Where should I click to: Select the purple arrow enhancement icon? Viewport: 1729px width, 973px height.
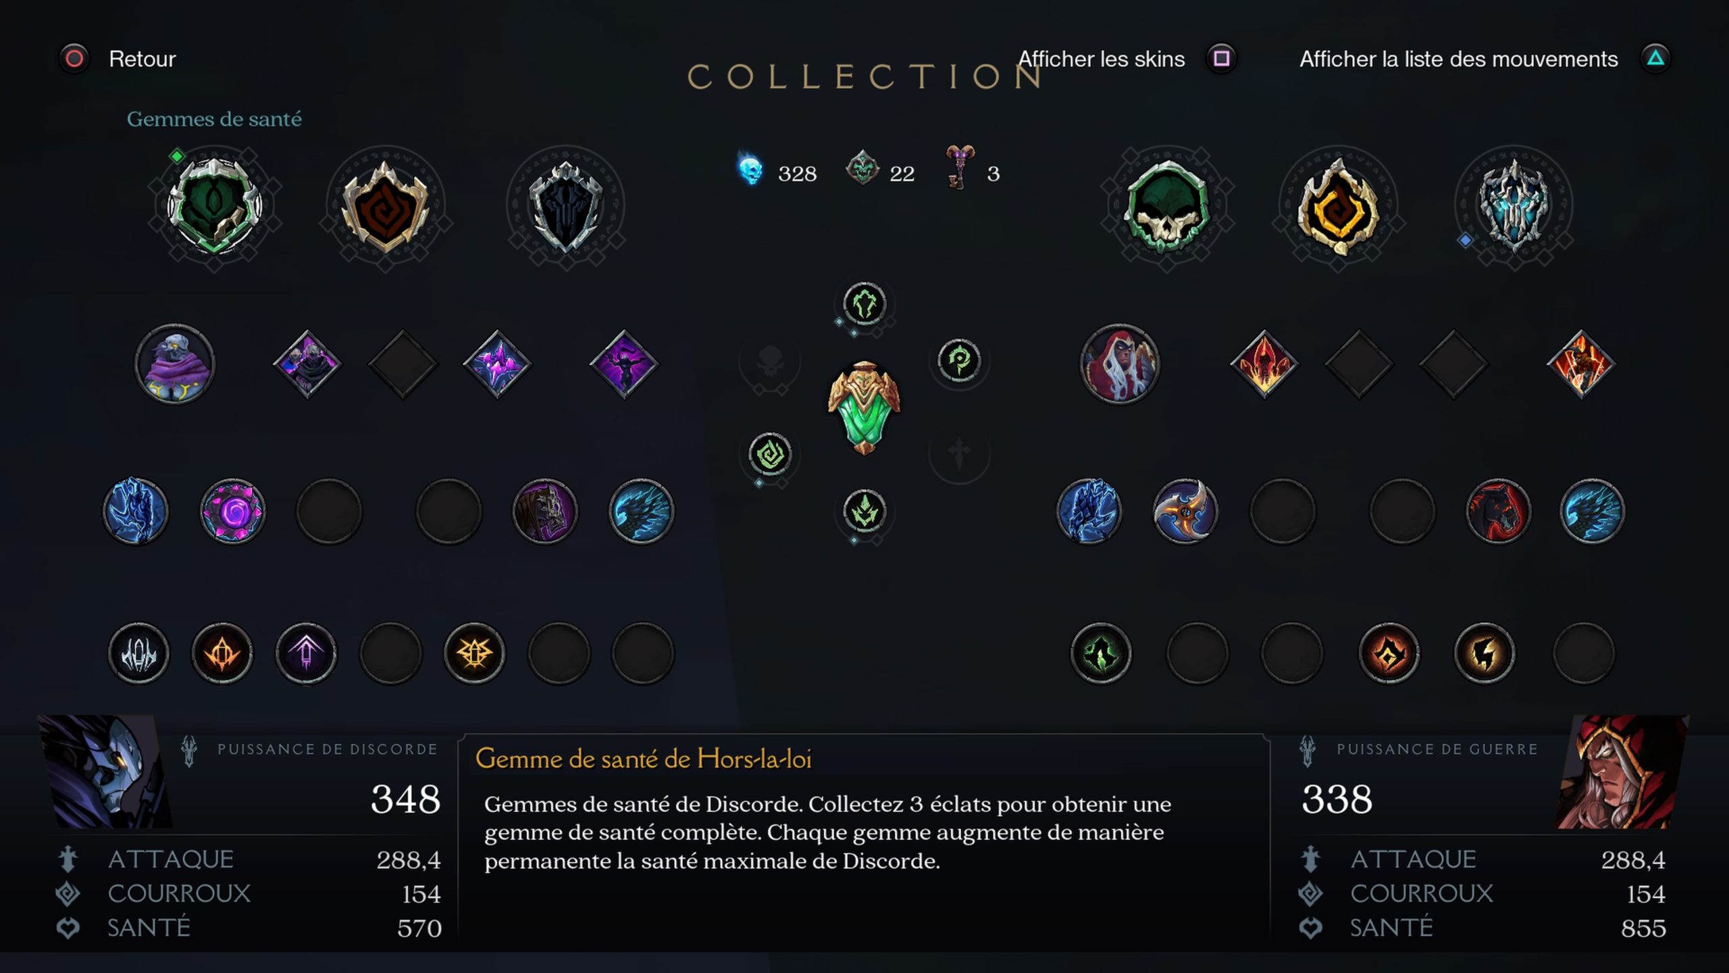[x=306, y=653]
